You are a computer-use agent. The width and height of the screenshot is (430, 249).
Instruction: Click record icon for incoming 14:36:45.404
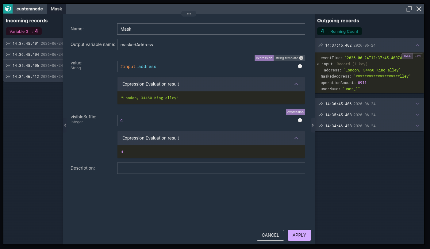pyautogui.click(x=8, y=54)
